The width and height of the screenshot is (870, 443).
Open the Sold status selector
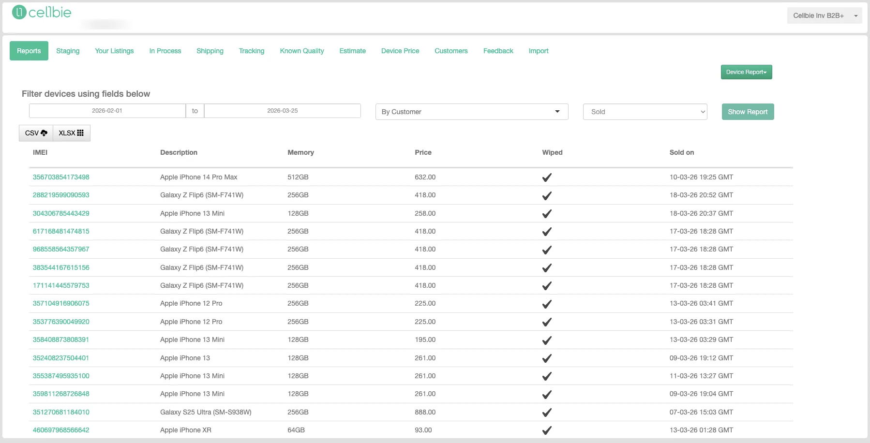[x=645, y=112]
